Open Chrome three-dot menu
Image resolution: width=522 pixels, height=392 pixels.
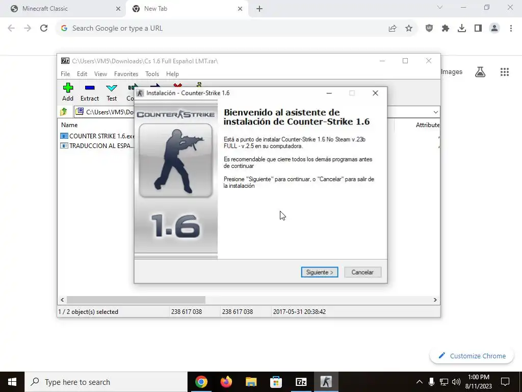(511, 29)
